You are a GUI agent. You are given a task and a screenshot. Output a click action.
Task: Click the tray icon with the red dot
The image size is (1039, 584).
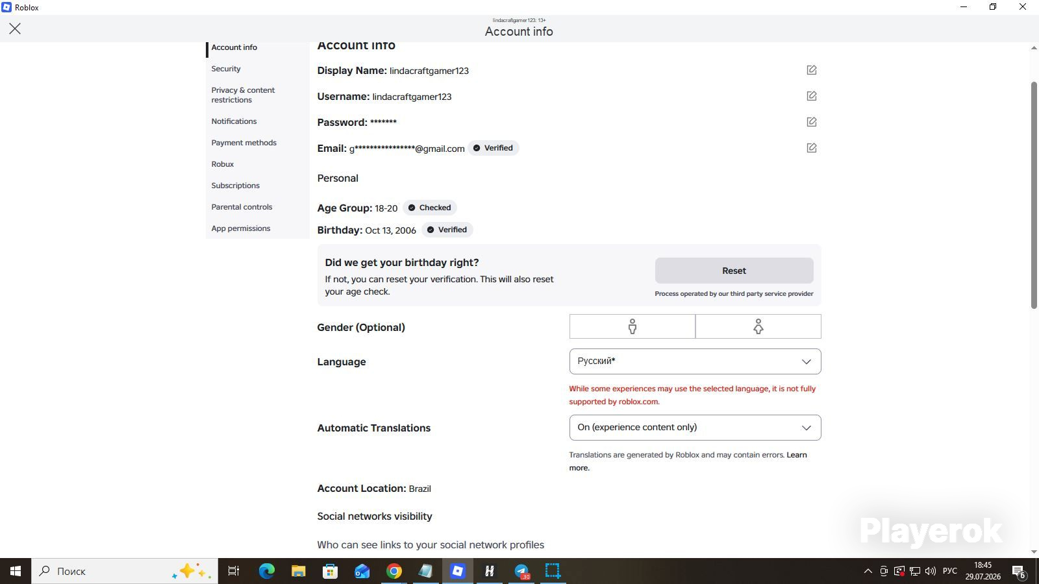coord(899,571)
